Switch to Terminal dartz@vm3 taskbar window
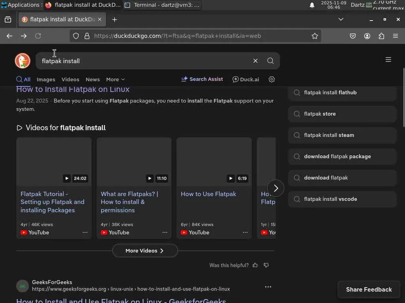The height and width of the screenshot is (303, 405). pos(162,5)
